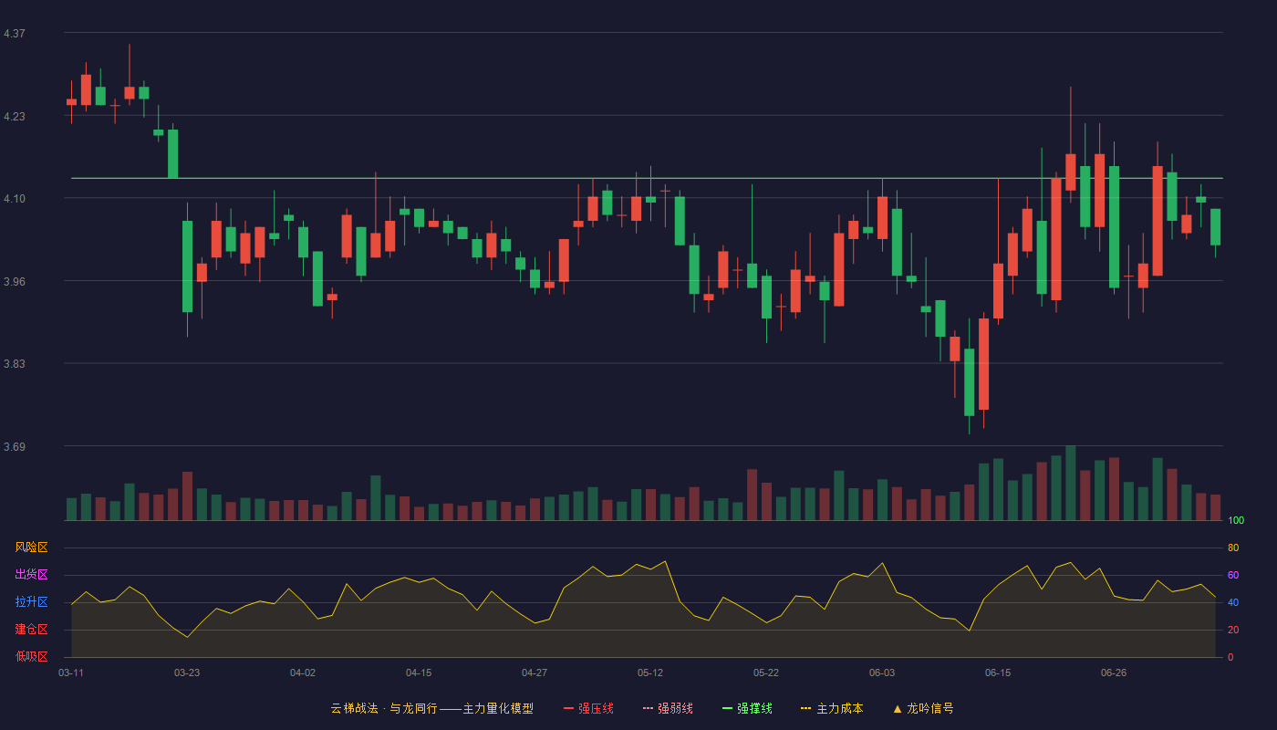
Task: Click the 4.37 price axis label
Action: click(15, 34)
